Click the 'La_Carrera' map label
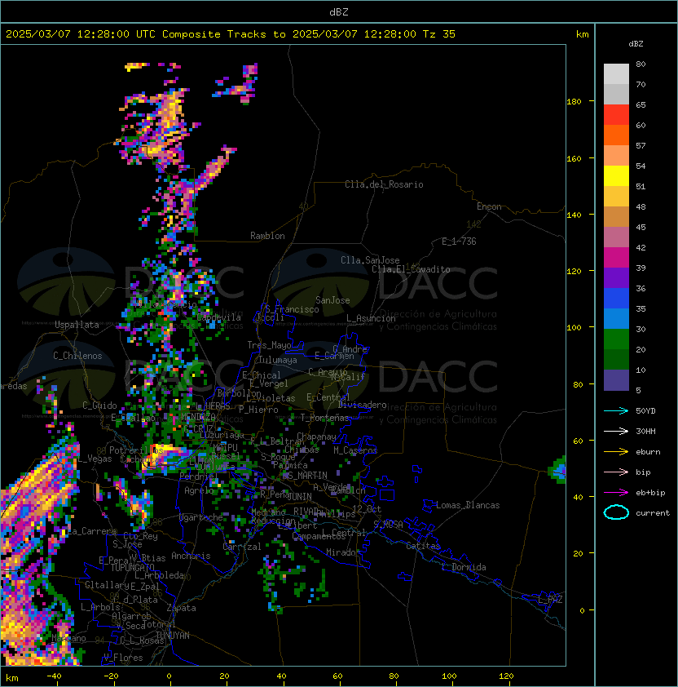 coord(91,531)
